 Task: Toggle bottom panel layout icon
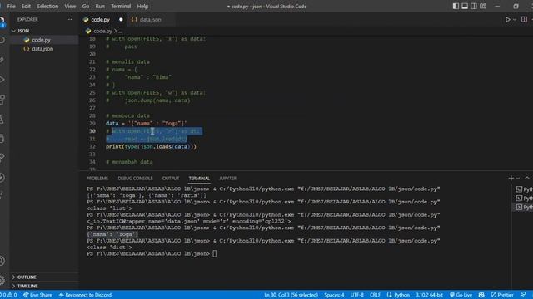coord(465,6)
